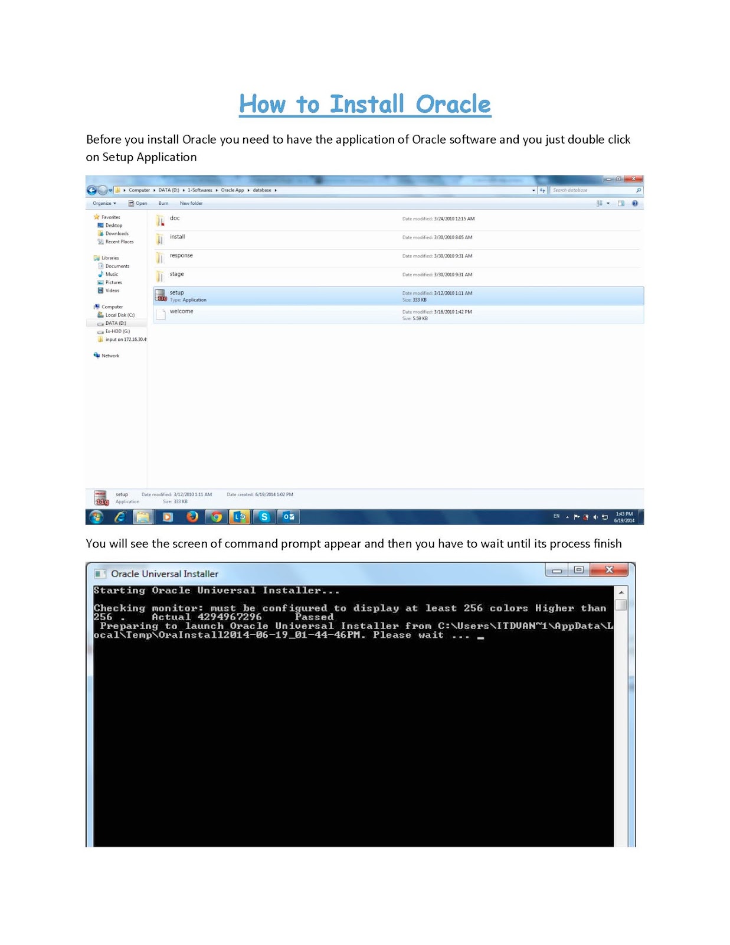The width and height of the screenshot is (730, 945).
Task: Open the stage folder icon
Action: point(160,276)
